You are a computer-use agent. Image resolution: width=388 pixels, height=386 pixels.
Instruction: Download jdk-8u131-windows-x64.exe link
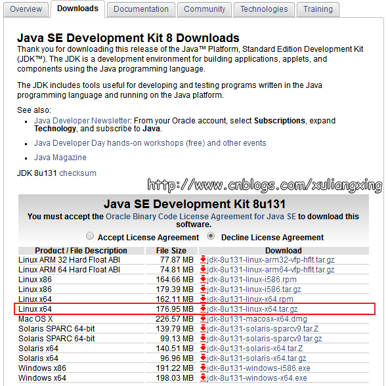click(257, 378)
